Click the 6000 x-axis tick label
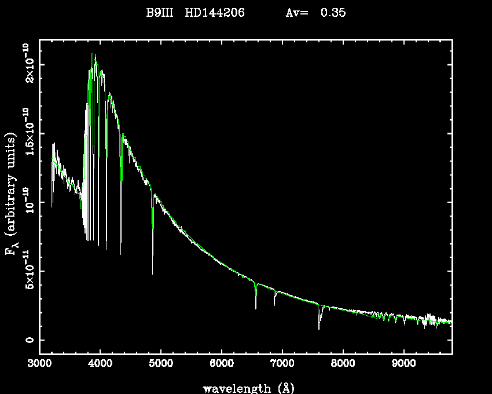Image resolution: width=492 pixels, height=394 pixels. point(222,364)
